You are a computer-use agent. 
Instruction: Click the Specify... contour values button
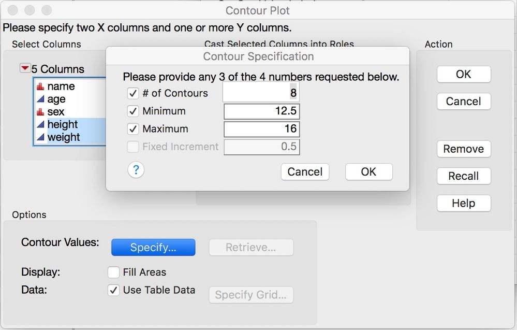pos(153,247)
